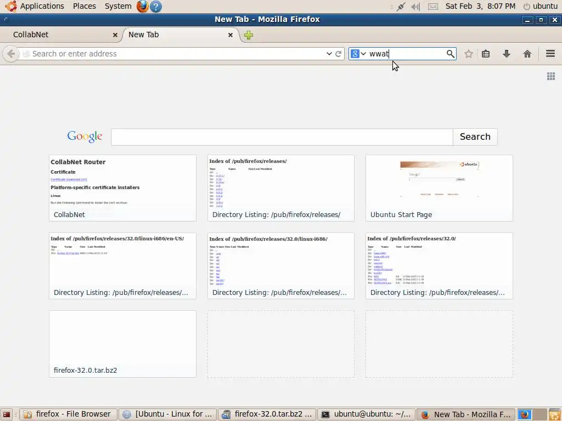Focus the Google search field on page
Screen dimensions: 562x421
point(282,136)
